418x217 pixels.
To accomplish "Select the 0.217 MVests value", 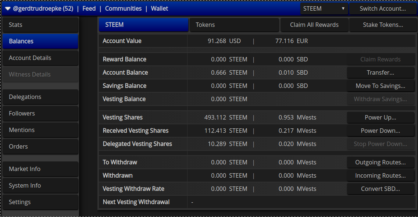I will [x=297, y=131].
